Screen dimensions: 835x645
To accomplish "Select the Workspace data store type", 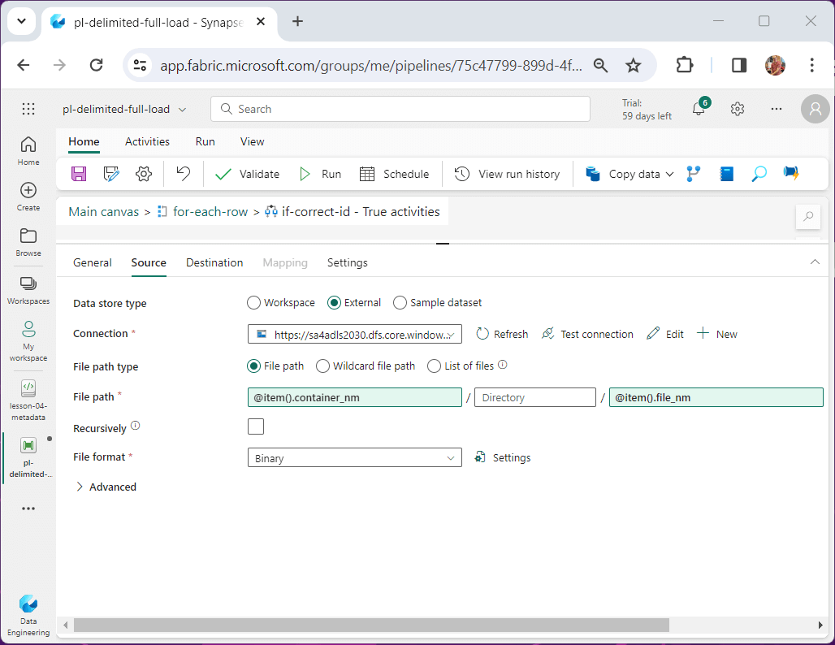I will 254,303.
